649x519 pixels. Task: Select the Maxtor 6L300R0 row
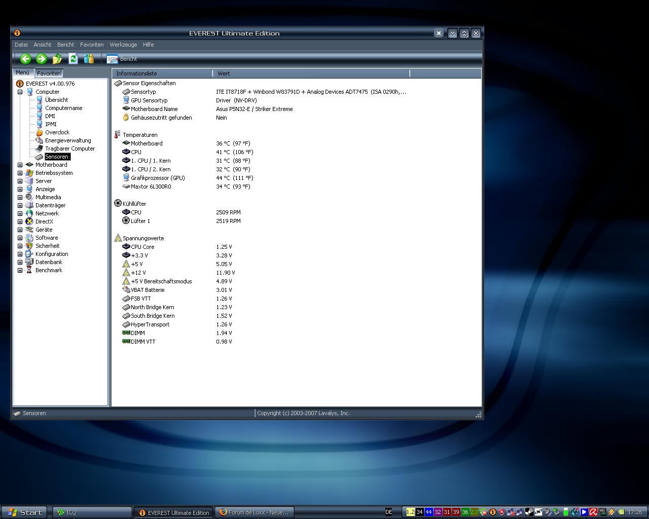click(186, 187)
